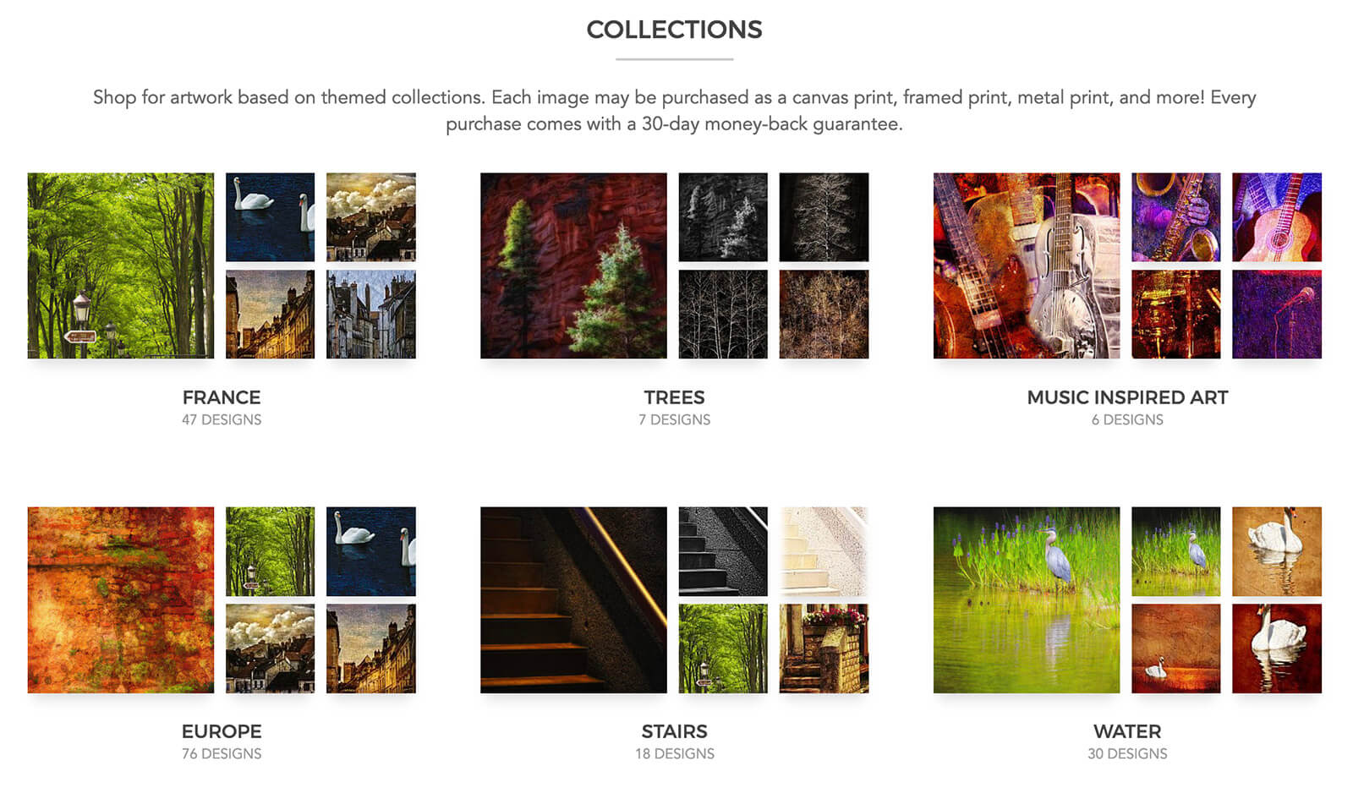Screen dimensions: 1353x788
Task: Open the Stairs collection title link
Action: pyautogui.click(x=674, y=731)
